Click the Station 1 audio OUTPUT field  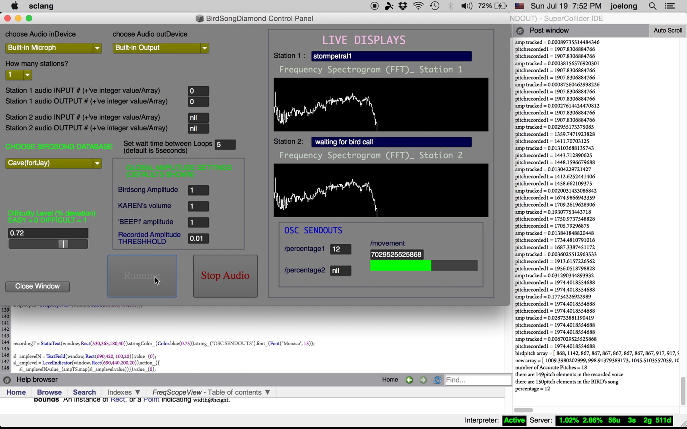tap(198, 102)
